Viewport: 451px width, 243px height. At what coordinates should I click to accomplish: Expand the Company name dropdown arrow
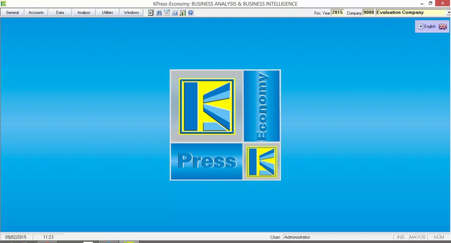coord(448,13)
